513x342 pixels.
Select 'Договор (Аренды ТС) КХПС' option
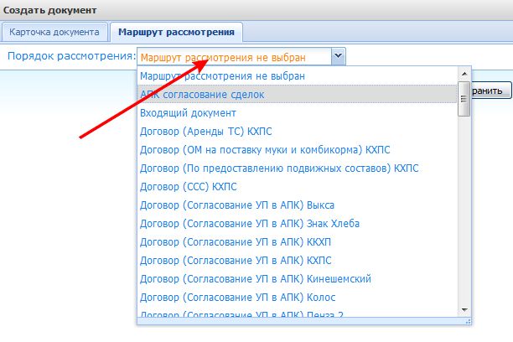(206, 132)
